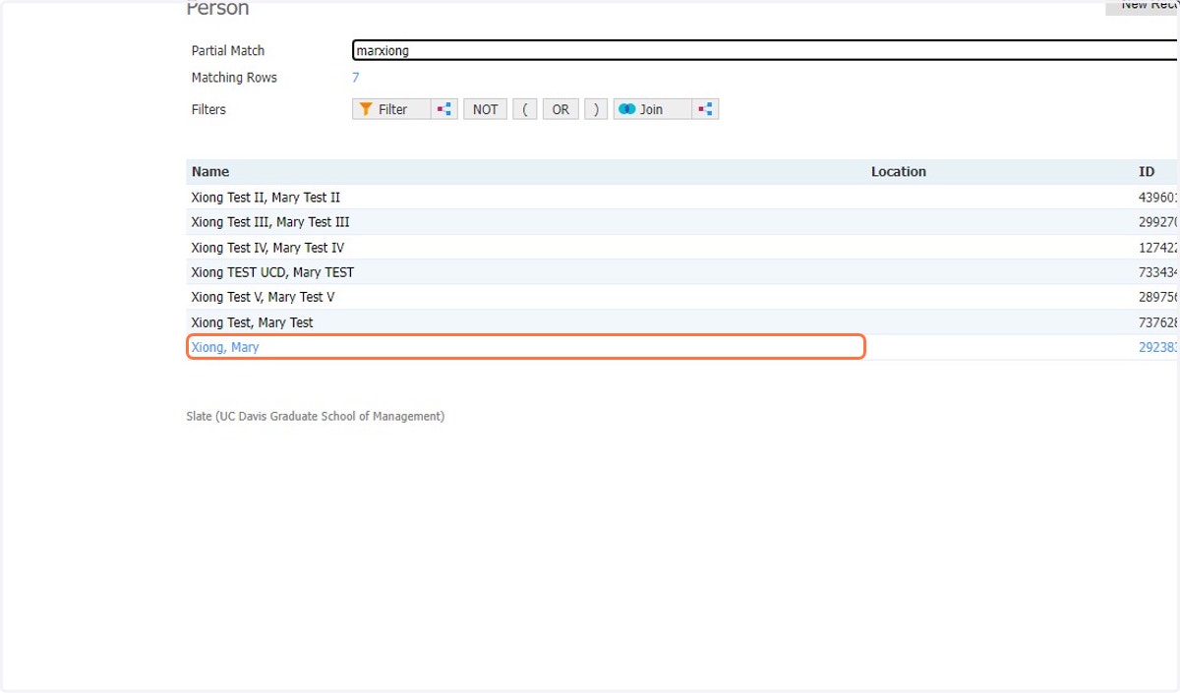Add an OR operator to filters

point(560,109)
